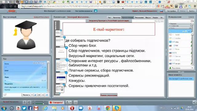The image size is (197, 111).
Task: Click the warning icon in highlighted user row
Action: pyautogui.click(x=183, y=31)
